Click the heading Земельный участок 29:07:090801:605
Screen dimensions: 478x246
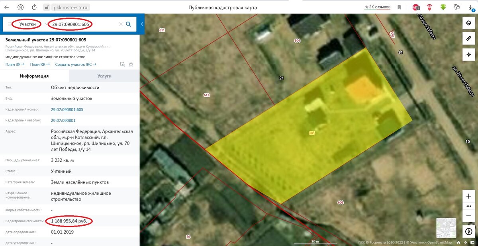click(x=46, y=40)
